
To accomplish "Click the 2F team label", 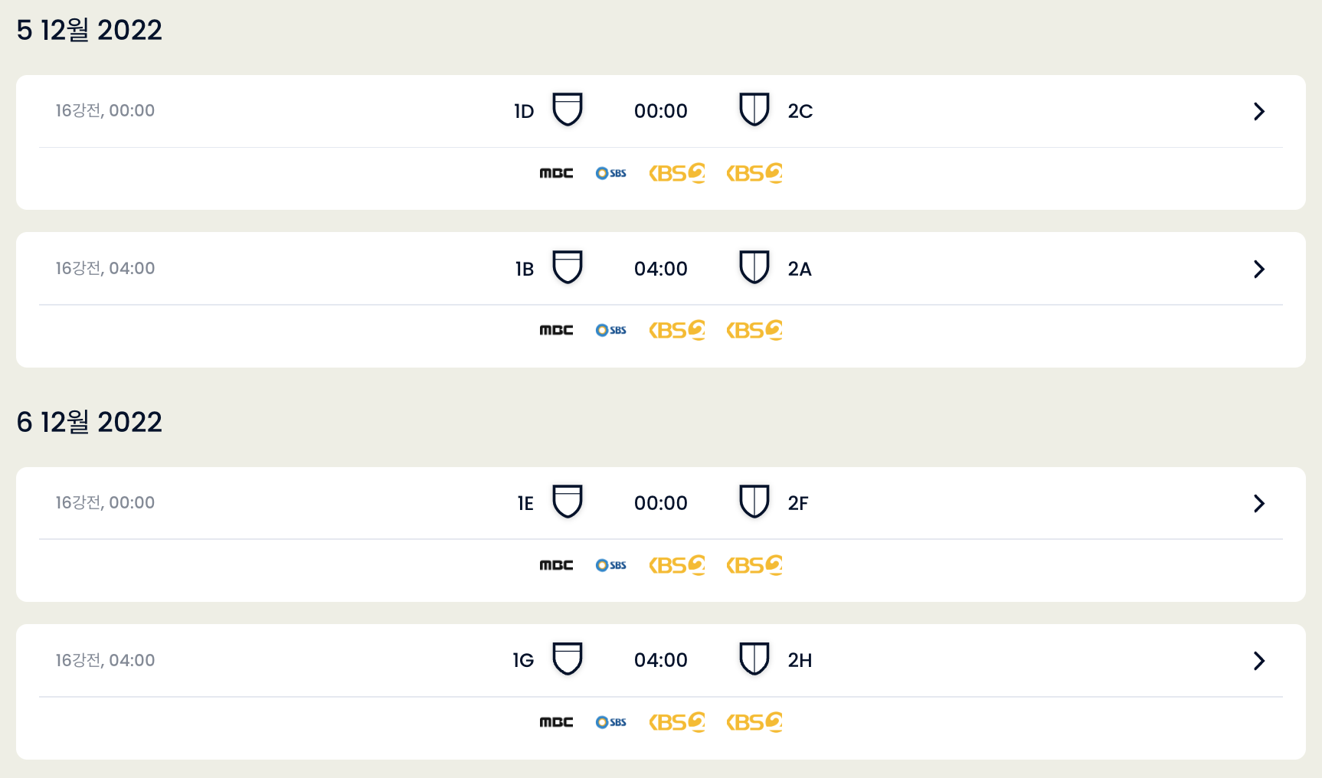I will coord(798,503).
